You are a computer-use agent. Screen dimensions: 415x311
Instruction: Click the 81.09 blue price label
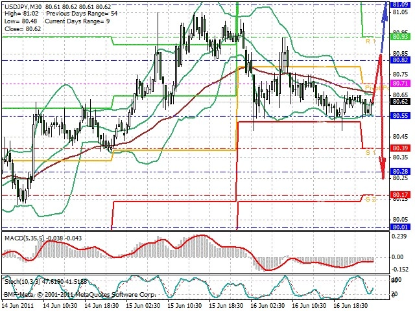(400, 4)
